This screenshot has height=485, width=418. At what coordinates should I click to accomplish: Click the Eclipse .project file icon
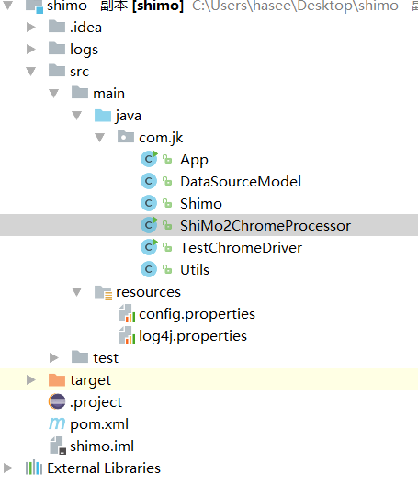point(57,401)
